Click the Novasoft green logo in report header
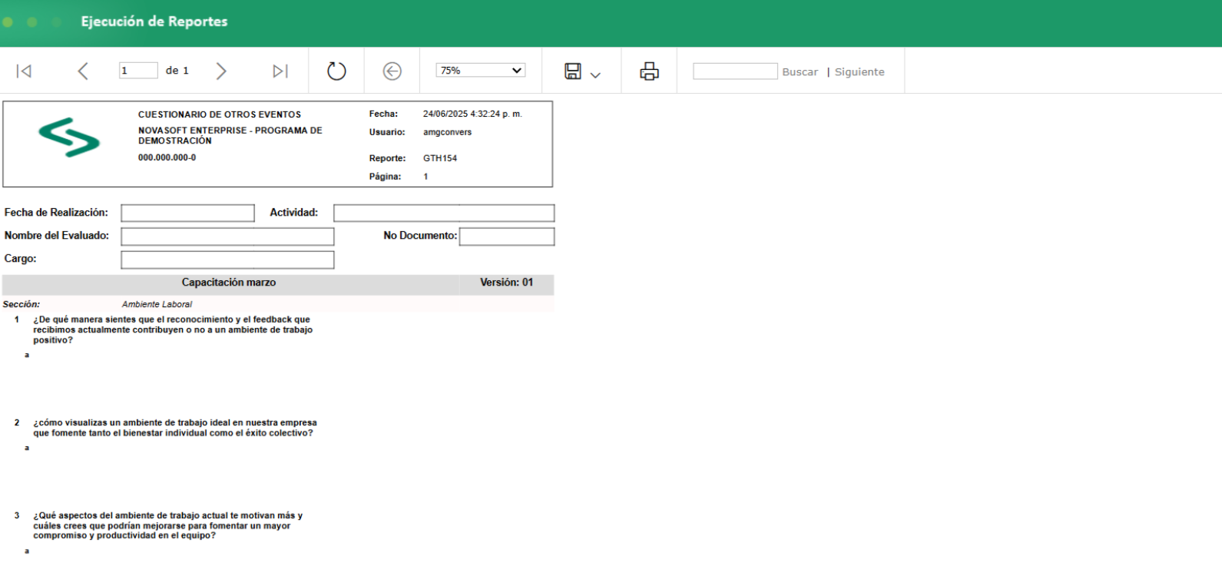The width and height of the screenshot is (1222, 579). point(69,137)
